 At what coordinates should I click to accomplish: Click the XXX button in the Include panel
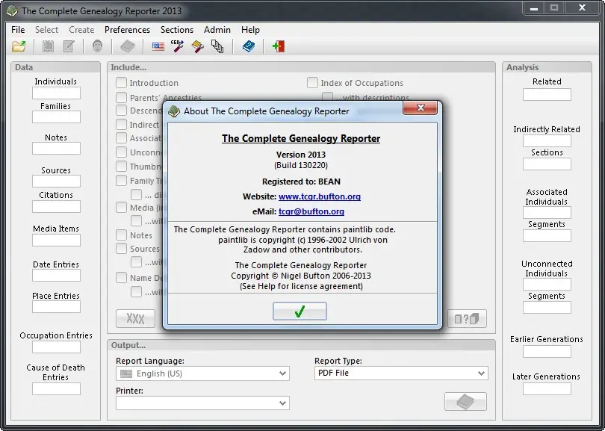pos(135,319)
